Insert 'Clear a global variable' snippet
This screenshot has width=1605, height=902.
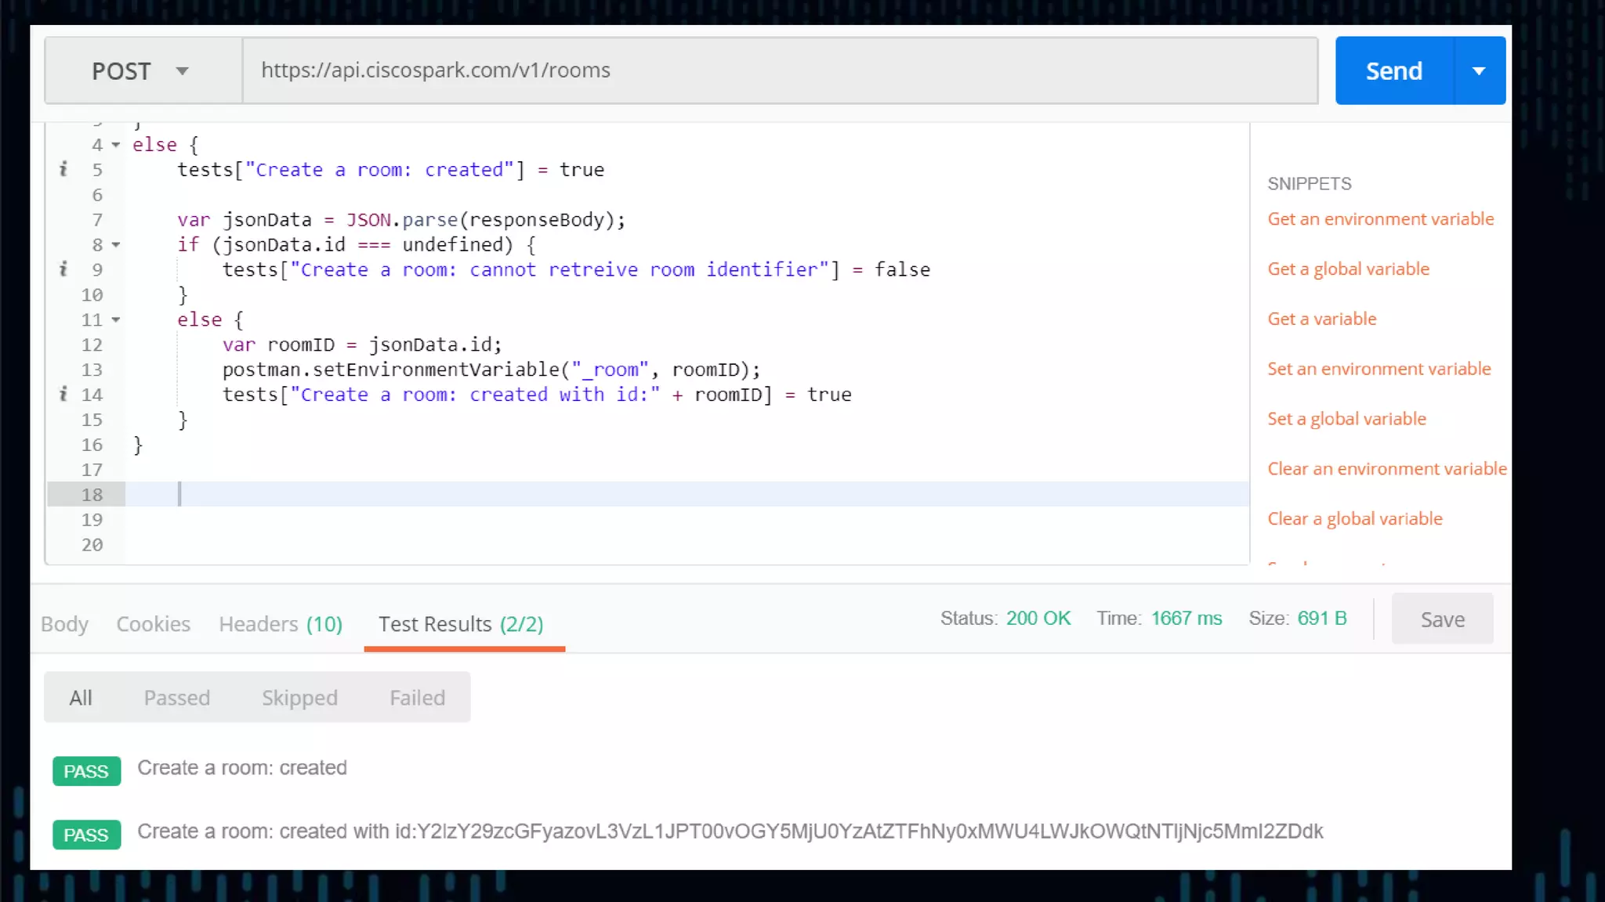coord(1354,519)
